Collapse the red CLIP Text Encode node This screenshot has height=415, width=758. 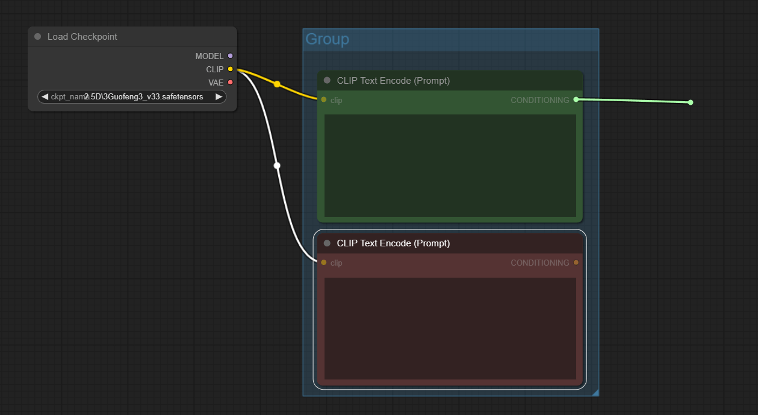coord(328,243)
